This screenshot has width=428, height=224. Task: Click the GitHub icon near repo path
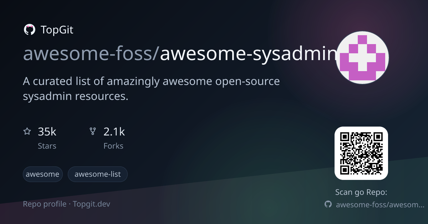328,204
